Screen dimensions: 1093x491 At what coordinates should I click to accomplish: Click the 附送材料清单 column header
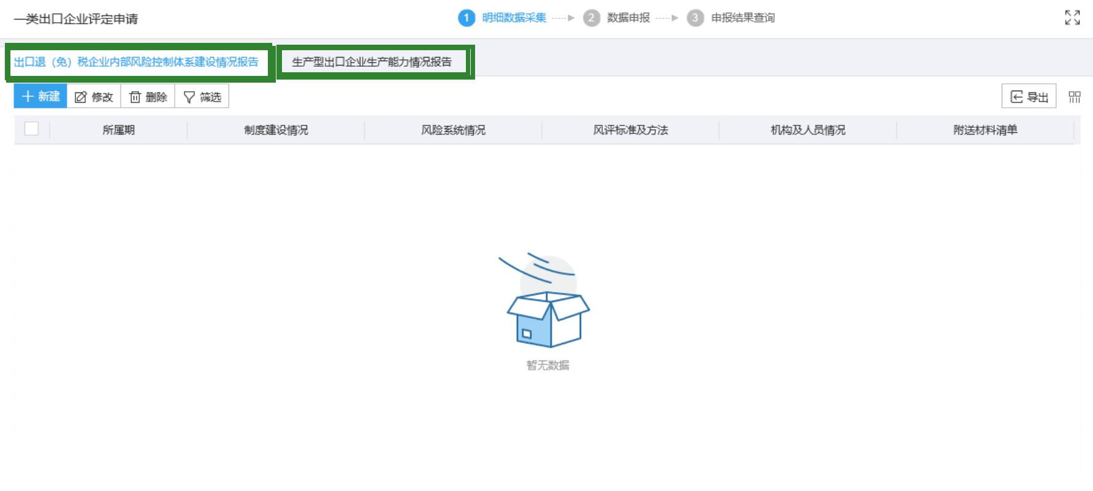pyautogui.click(x=985, y=130)
